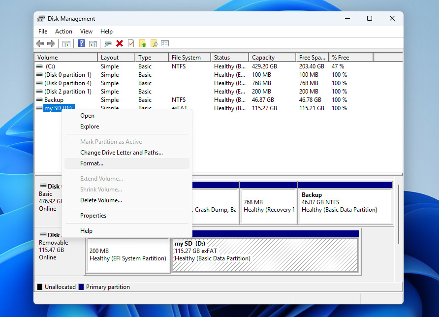This screenshot has height=317, width=439.
Task: Click the 115.21 GB free space cell
Action: point(312,108)
